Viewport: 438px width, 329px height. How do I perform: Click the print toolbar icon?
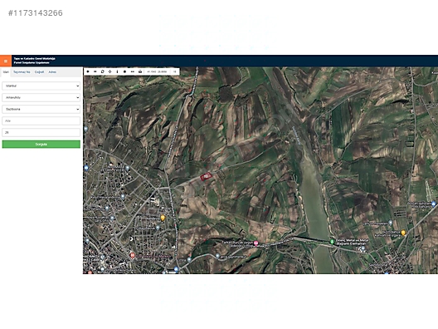[140, 71]
